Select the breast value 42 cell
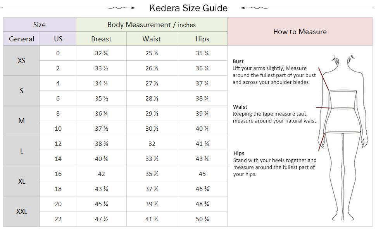The image size is (376, 232). coord(101,174)
